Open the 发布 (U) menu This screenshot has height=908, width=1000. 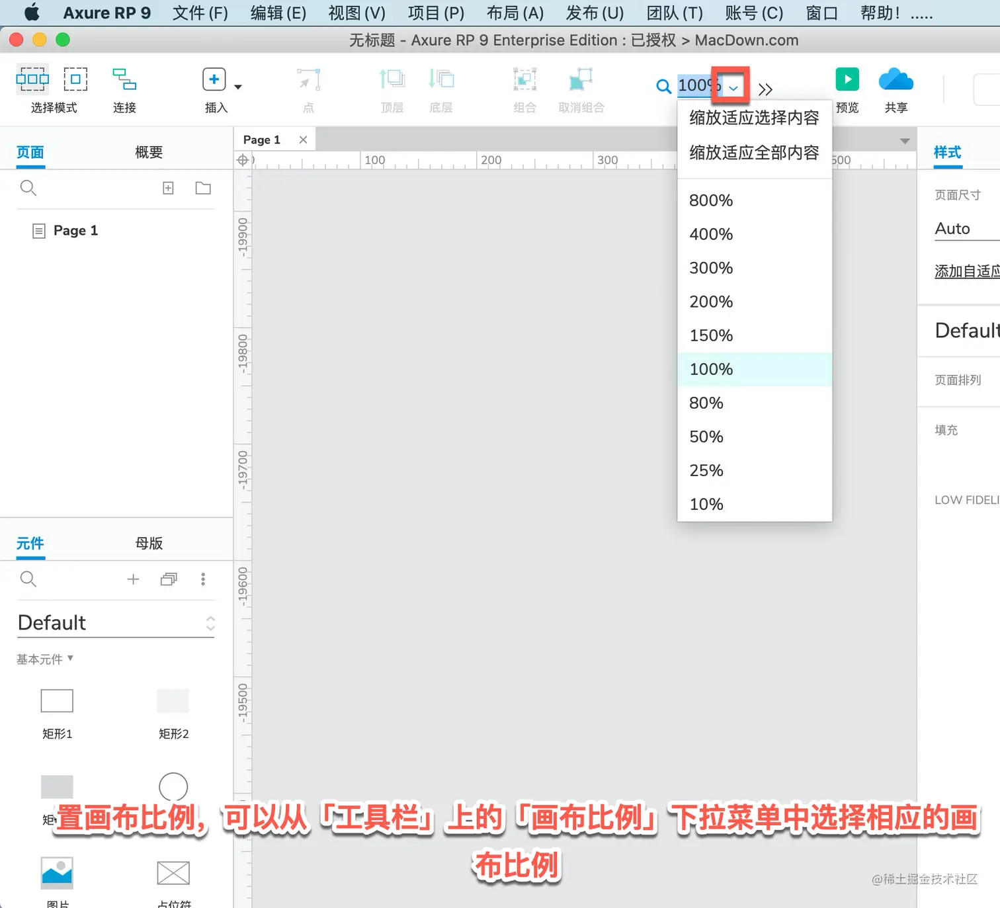pyautogui.click(x=595, y=13)
